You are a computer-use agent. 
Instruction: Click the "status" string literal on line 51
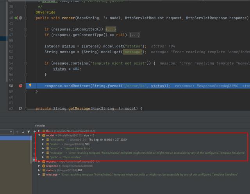coord(134,46)
